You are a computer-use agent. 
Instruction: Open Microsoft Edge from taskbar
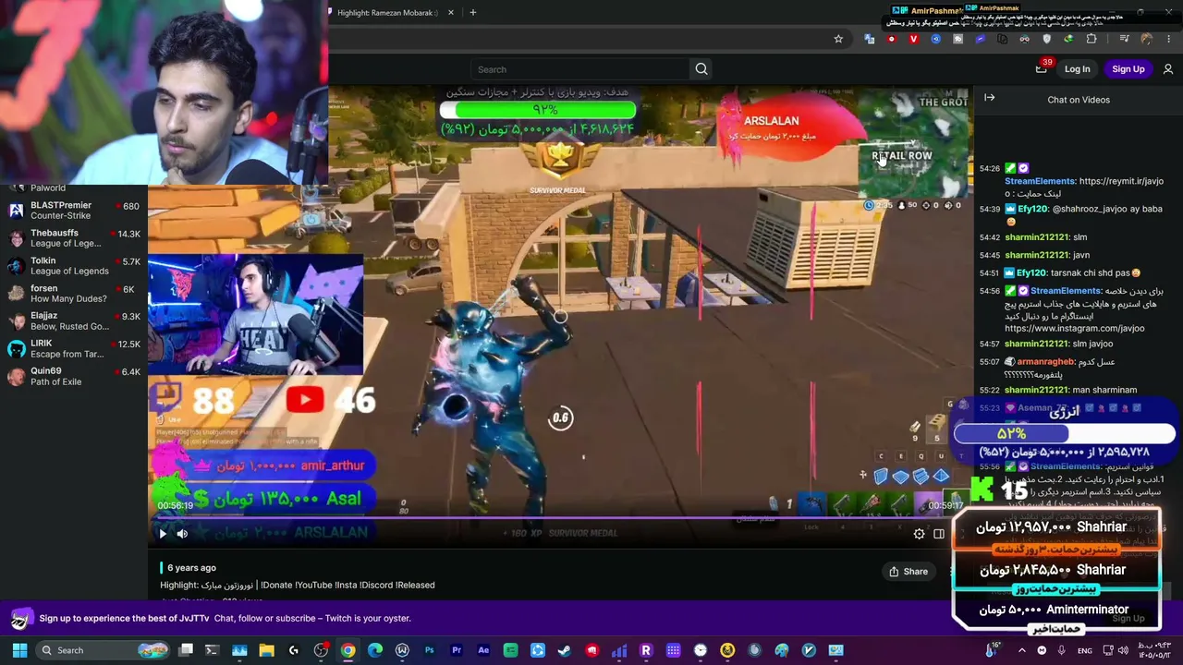click(x=375, y=650)
